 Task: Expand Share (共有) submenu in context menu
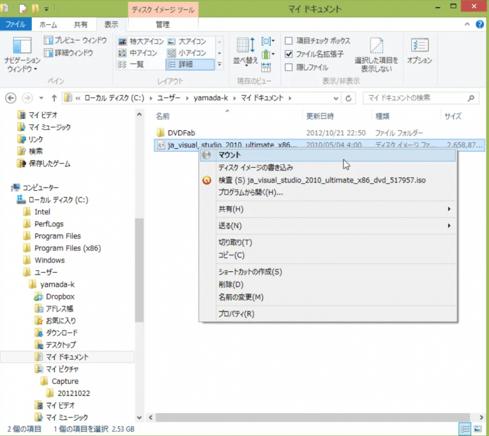(x=336, y=209)
